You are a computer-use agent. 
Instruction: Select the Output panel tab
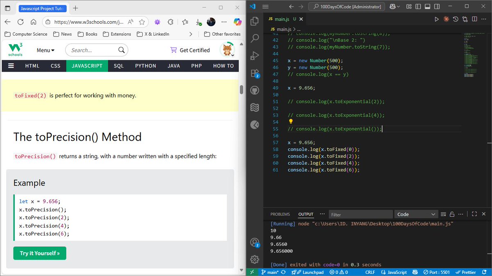coord(306,214)
